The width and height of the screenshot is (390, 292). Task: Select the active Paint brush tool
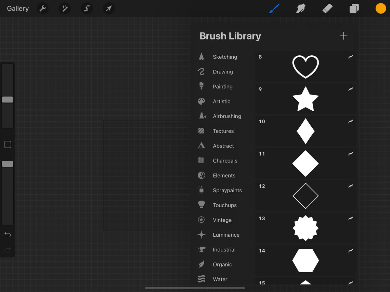(274, 8)
